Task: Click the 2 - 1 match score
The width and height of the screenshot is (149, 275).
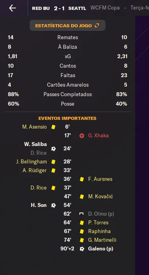Action: pyautogui.click(x=59, y=8)
